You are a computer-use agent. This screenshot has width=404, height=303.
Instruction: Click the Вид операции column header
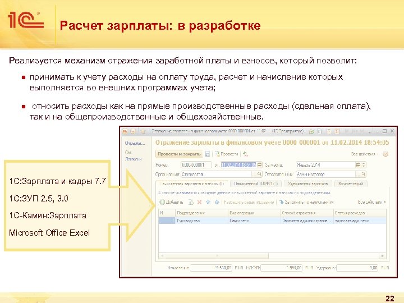click(254, 213)
